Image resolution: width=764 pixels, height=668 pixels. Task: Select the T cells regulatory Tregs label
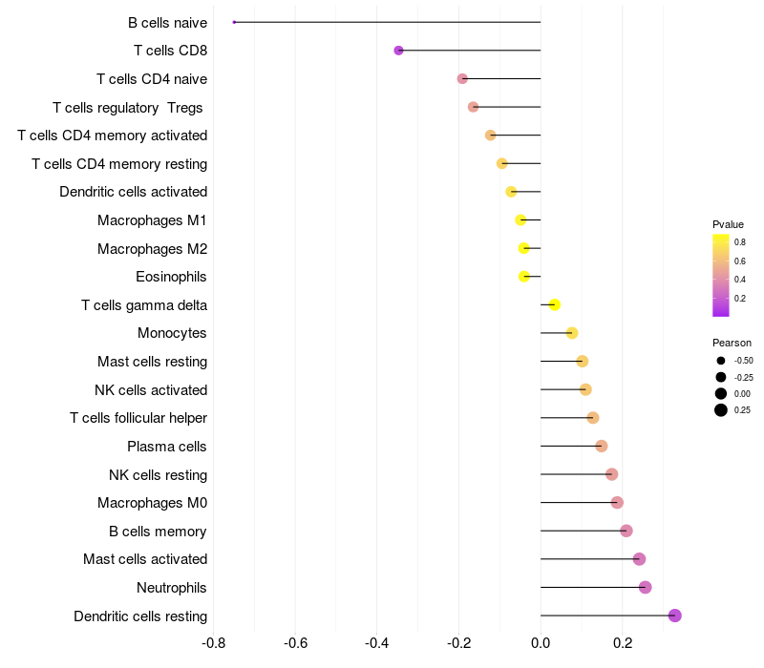point(129,107)
